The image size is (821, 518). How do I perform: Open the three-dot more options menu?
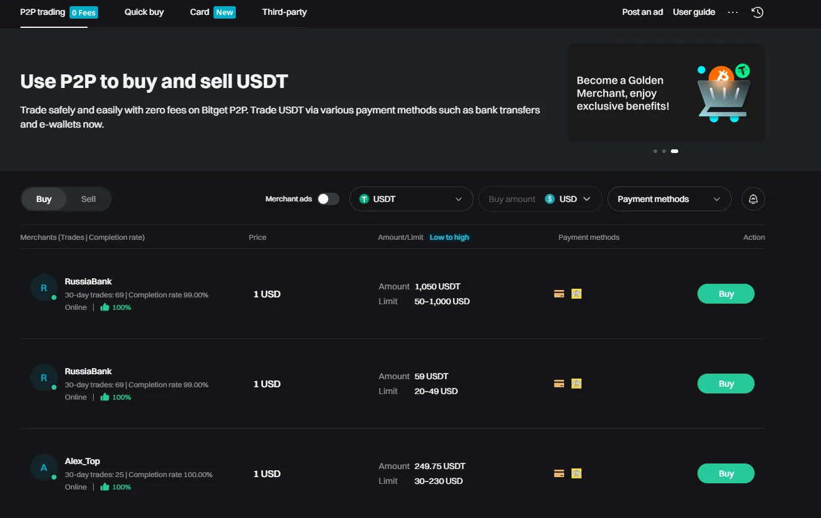[733, 12]
